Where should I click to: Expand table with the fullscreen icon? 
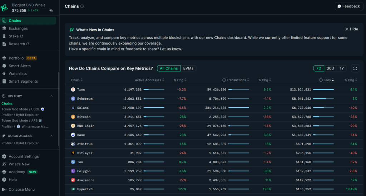point(355,68)
